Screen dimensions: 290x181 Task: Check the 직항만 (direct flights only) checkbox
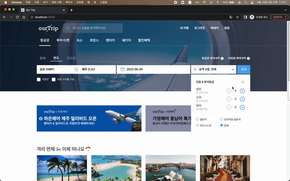point(39,80)
